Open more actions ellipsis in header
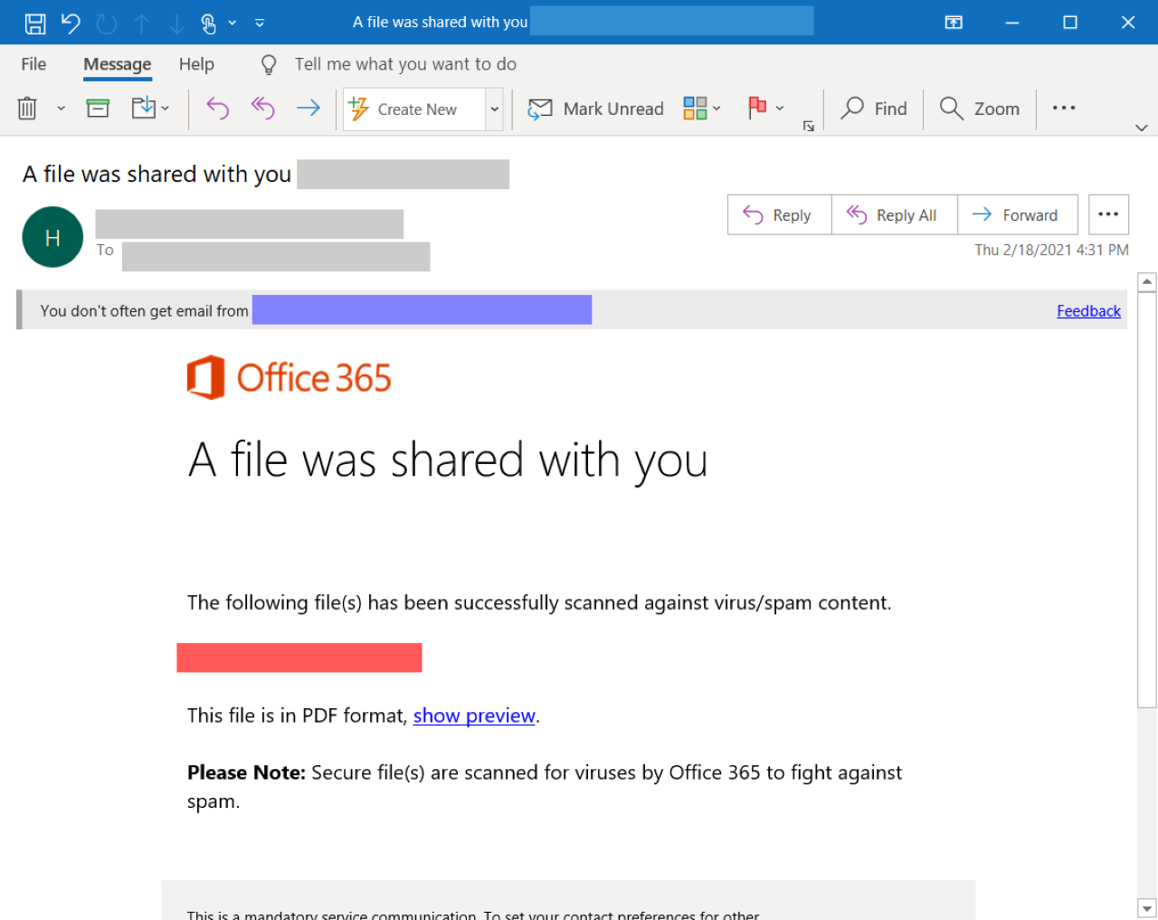The width and height of the screenshot is (1158, 920). 1108,215
